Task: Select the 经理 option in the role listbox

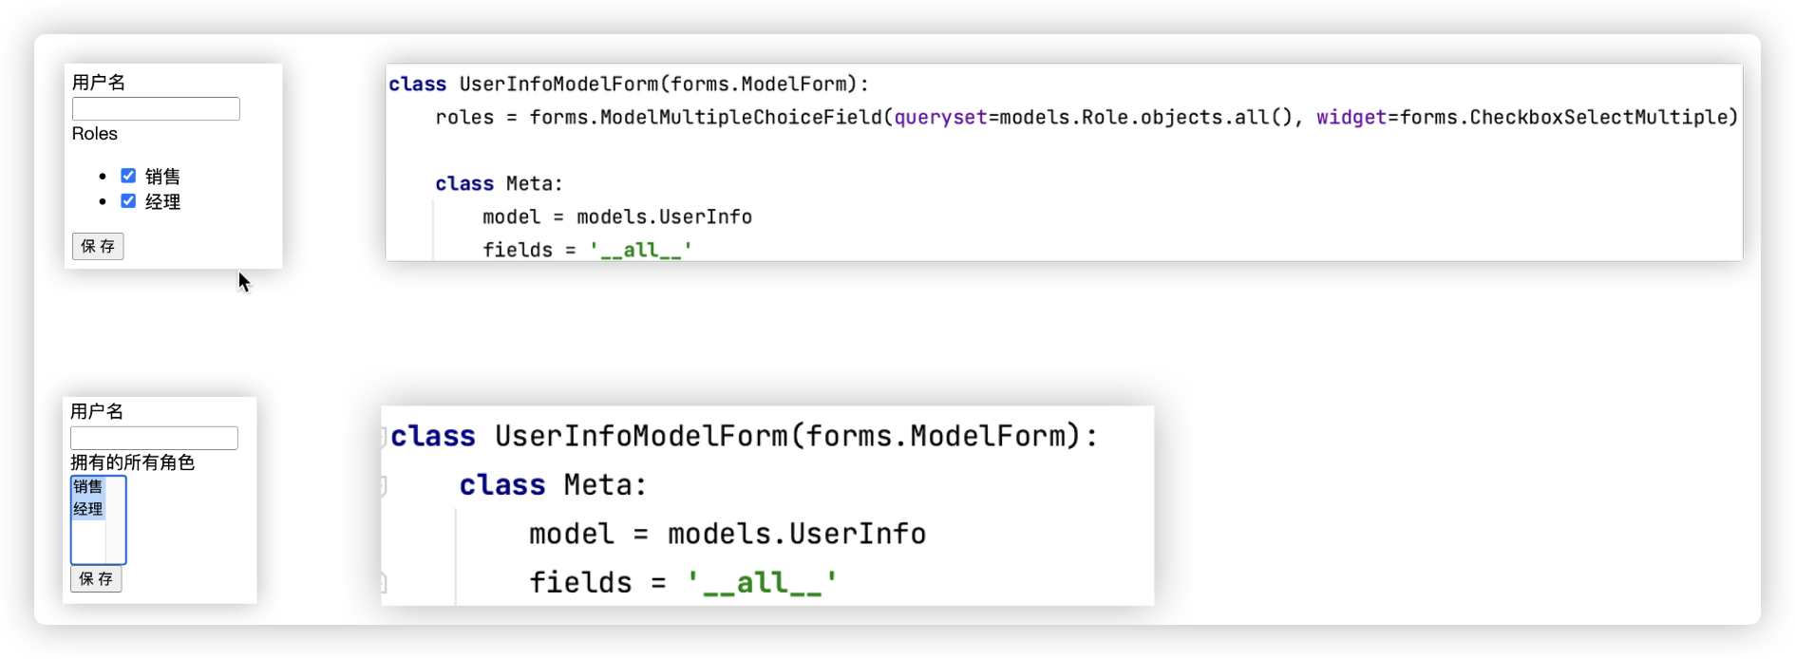Action: [x=88, y=509]
